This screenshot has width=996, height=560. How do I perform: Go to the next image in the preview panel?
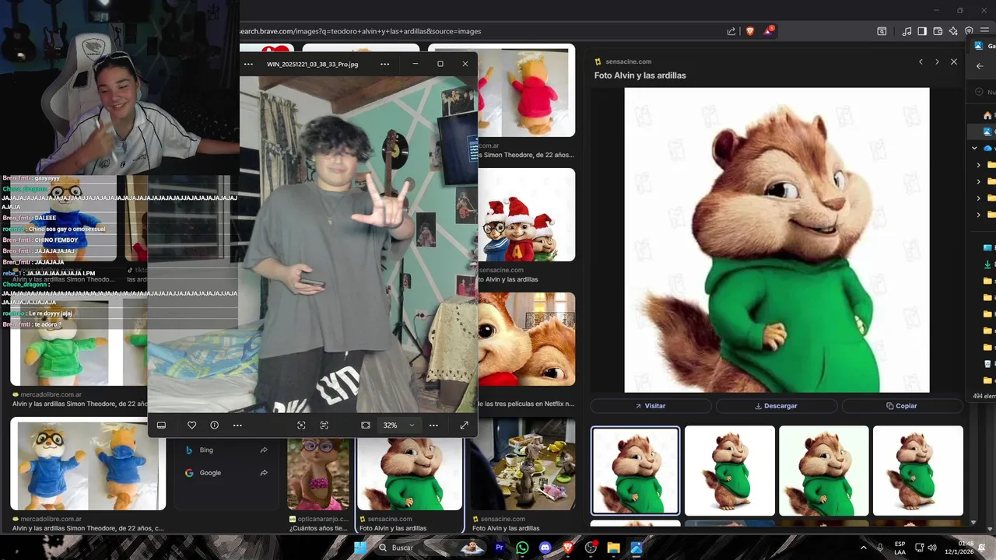pos(937,61)
